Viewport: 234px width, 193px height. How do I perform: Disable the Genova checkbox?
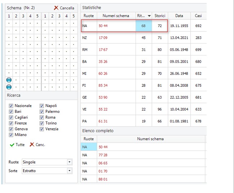tap(11, 129)
